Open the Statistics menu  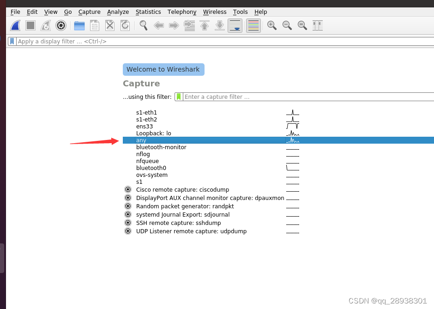[148, 12]
